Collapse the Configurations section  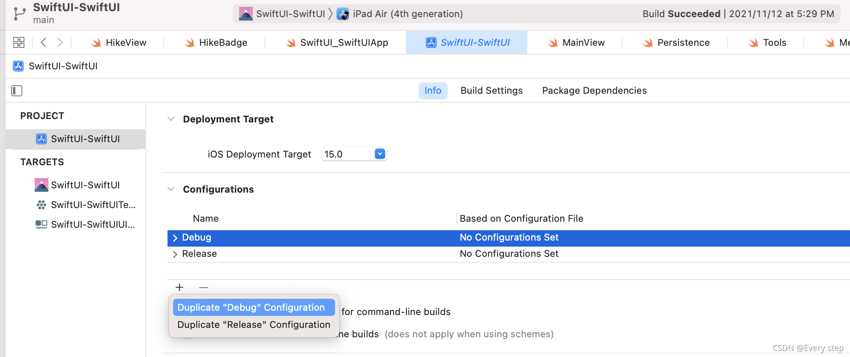point(171,189)
